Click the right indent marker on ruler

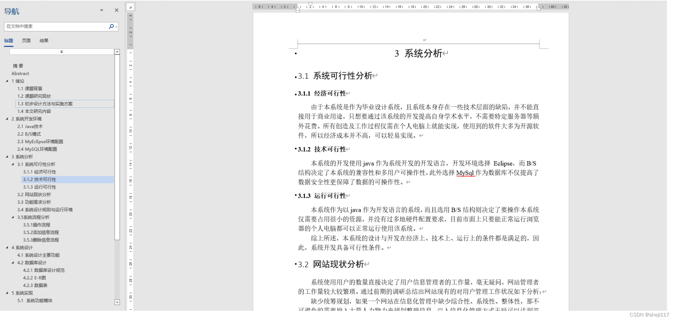click(538, 8)
